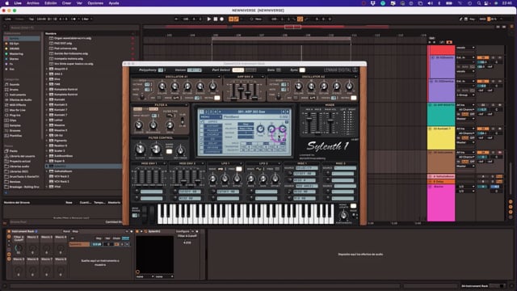Click the Filter A Cutoff macro knob

click(19, 248)
